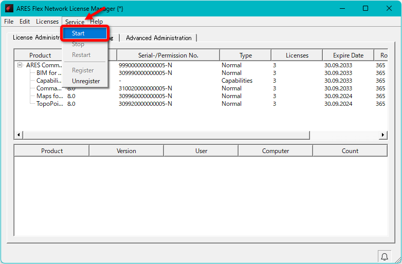Click expire date of Maps fo... row
Image resolution: width=402 pixels, height=264 pixels.
click(x=338, y=96)
